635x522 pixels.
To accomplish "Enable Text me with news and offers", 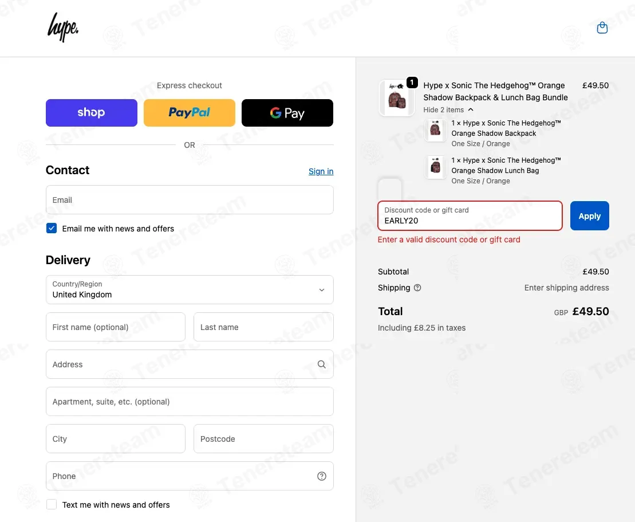I will click(52, 504).
